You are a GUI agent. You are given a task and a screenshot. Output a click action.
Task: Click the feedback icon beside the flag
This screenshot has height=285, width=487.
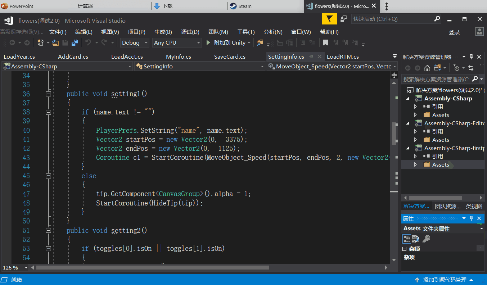(x=344, y=19)
